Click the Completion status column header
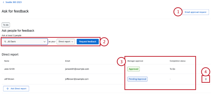The height and width of the screenshot is (100, 212). tap(178, 60)
